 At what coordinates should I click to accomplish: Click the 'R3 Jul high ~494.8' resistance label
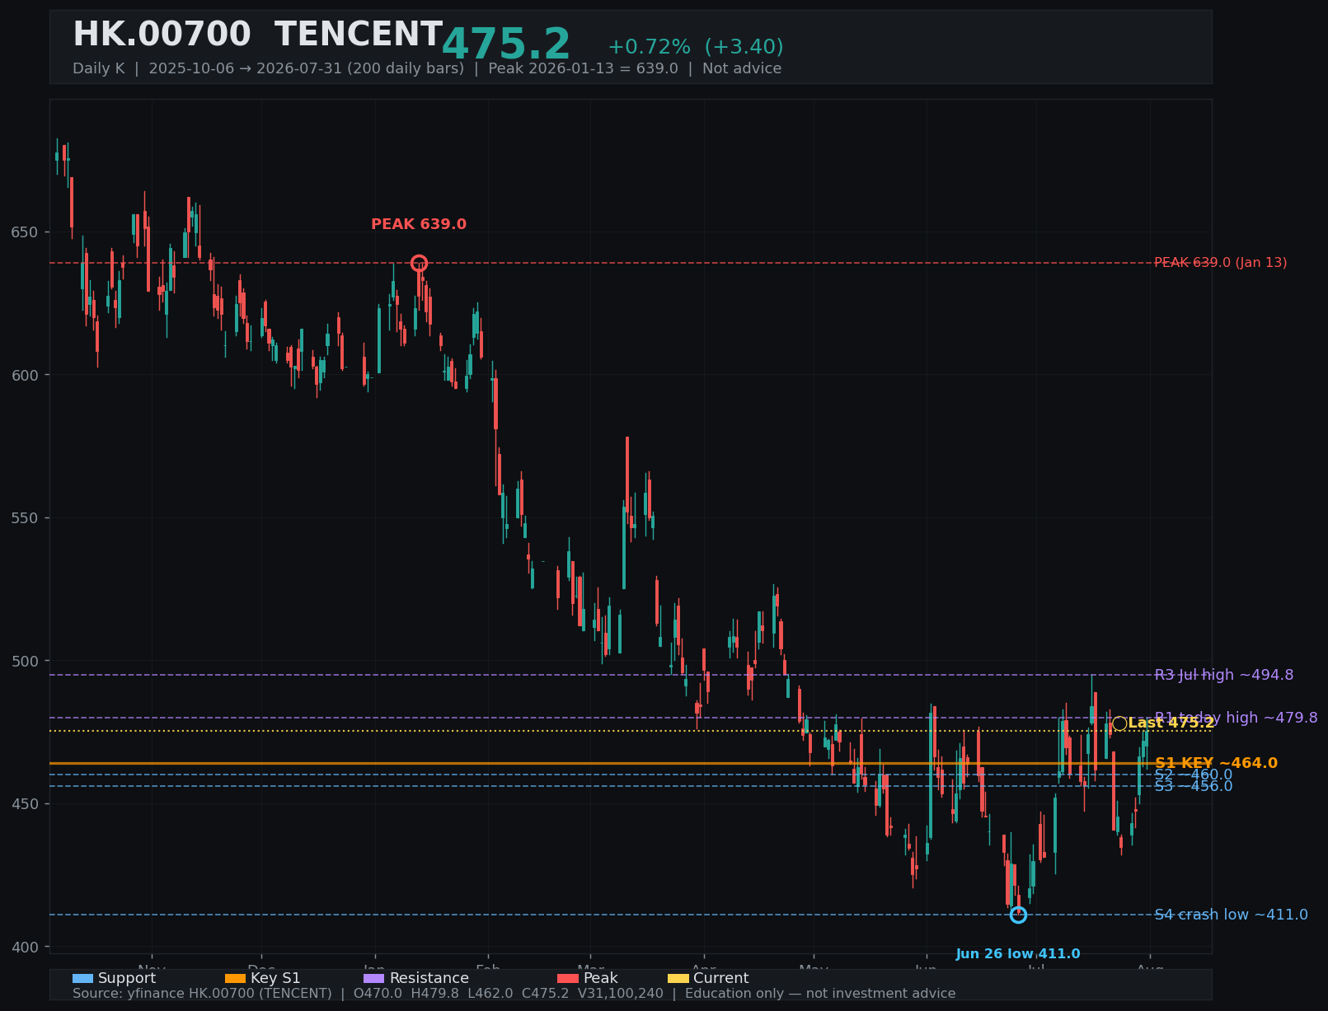tap(1224, 675)
